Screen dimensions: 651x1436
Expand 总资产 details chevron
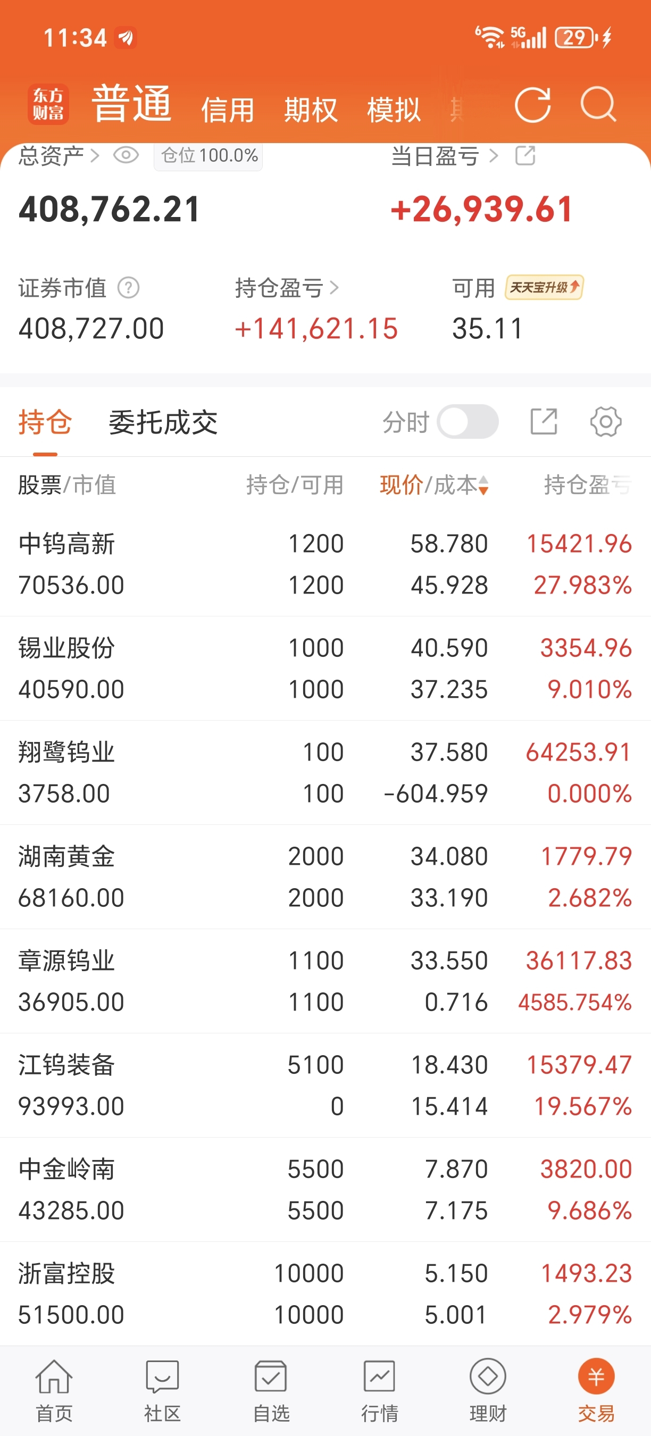pos(95,155)
